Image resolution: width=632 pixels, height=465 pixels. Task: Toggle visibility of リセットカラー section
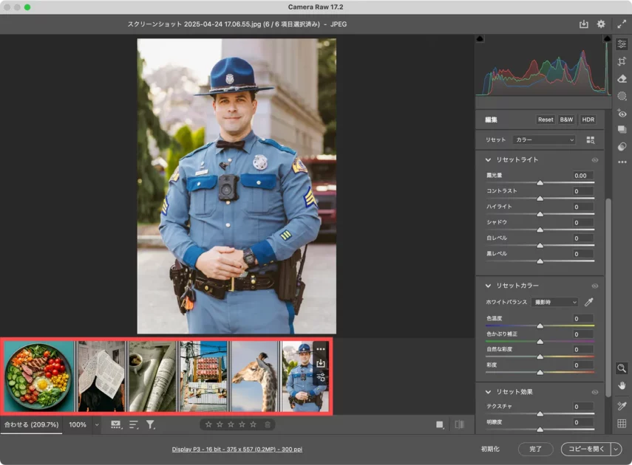pos(594,286)
